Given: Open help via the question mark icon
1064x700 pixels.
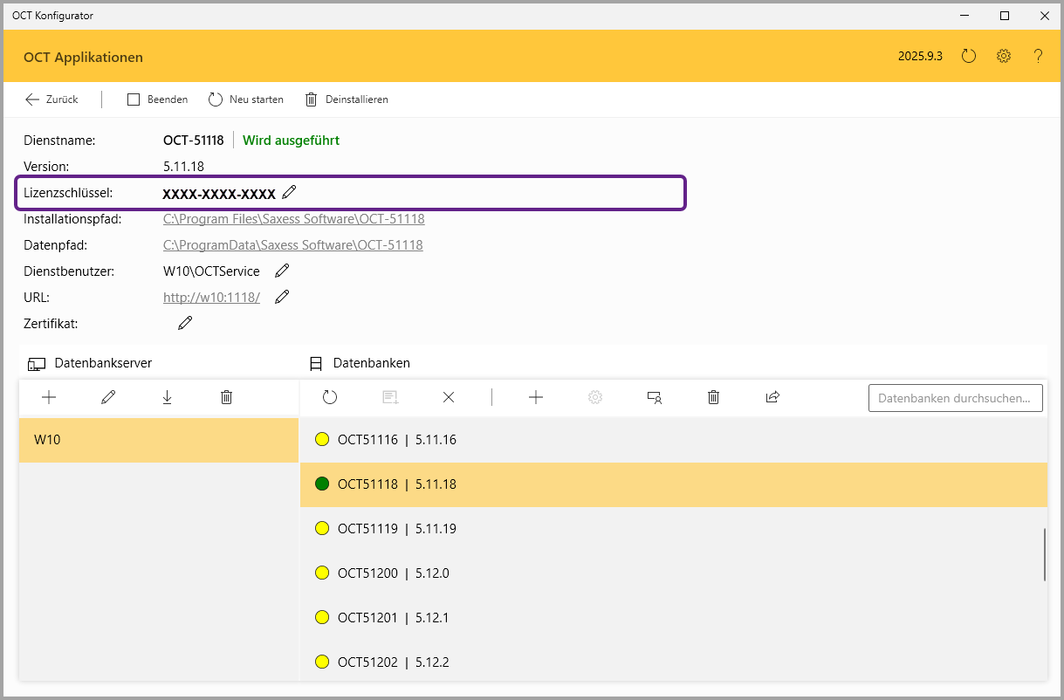Looking at the screenshot, I should tap(1038, 56).
